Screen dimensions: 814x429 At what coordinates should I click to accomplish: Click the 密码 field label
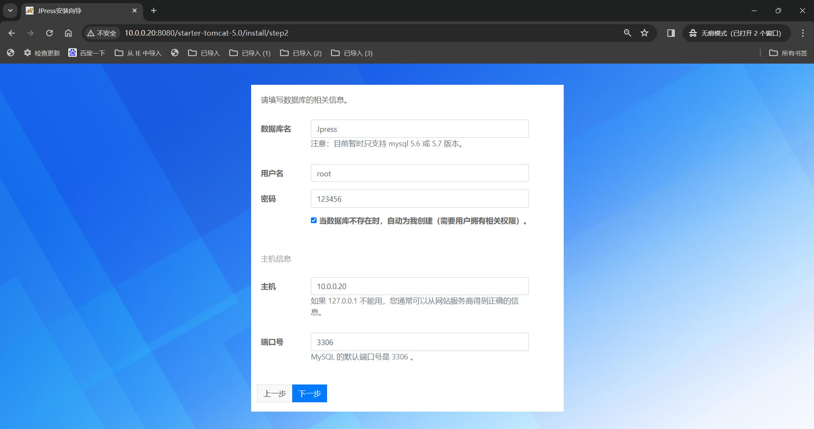(268, 199)
